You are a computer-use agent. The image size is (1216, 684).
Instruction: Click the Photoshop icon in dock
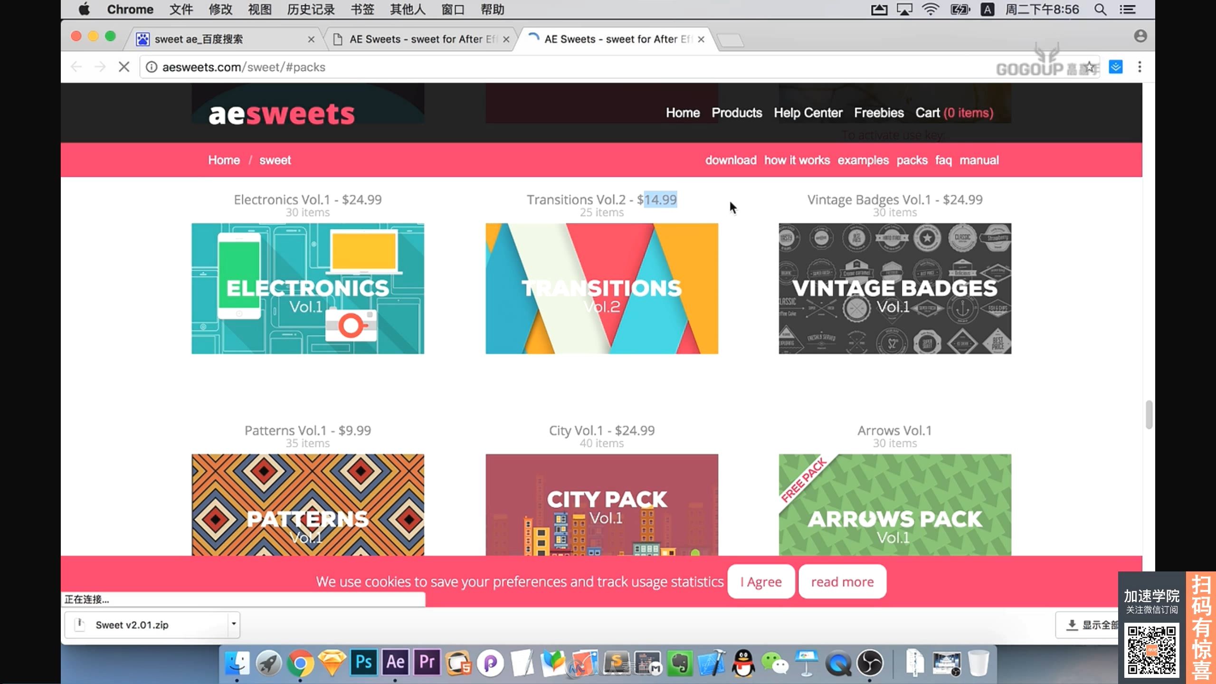pyautogui.click(x=363, y=662)
